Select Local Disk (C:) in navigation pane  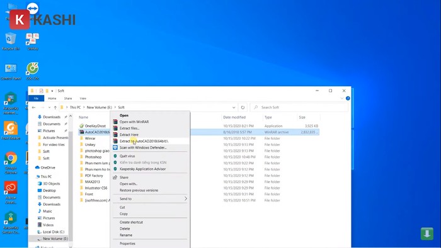[54, 232]
